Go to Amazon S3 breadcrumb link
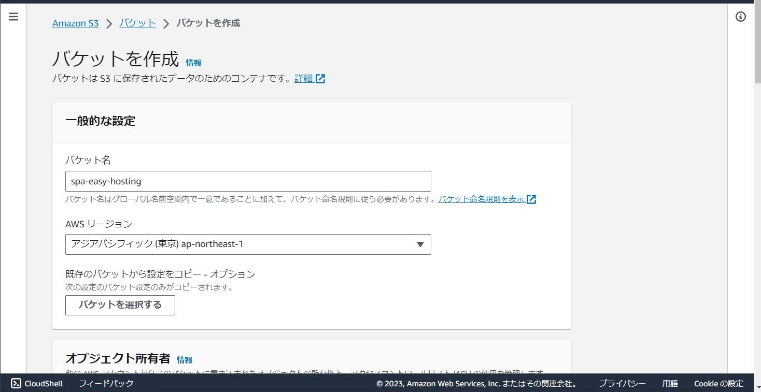 (x=75, y=23)
